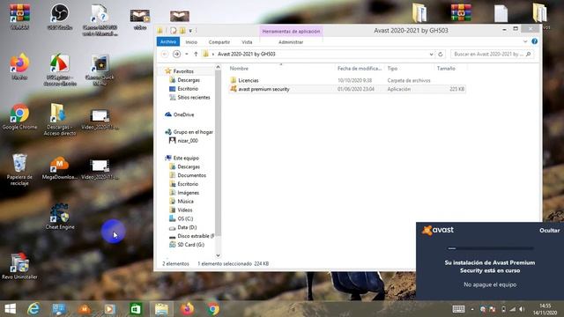Click the Avast logo in the installer popup
The width and height of the screenshot is (564, 317).
pos(438,230)
